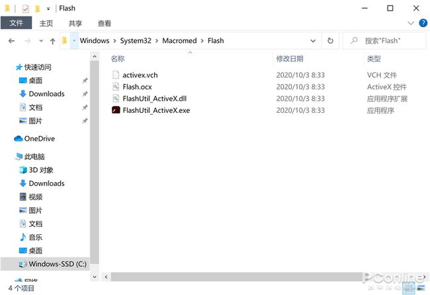Click the properties icon in title bar
This screenshot has height=295, width=430.
click(26, 9)
